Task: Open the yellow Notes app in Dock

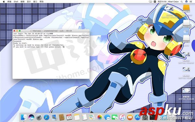Action: pyautogui.click(x=77, y=117)
